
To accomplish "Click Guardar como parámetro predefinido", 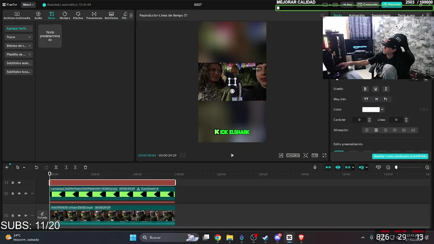I will [400, 156].
